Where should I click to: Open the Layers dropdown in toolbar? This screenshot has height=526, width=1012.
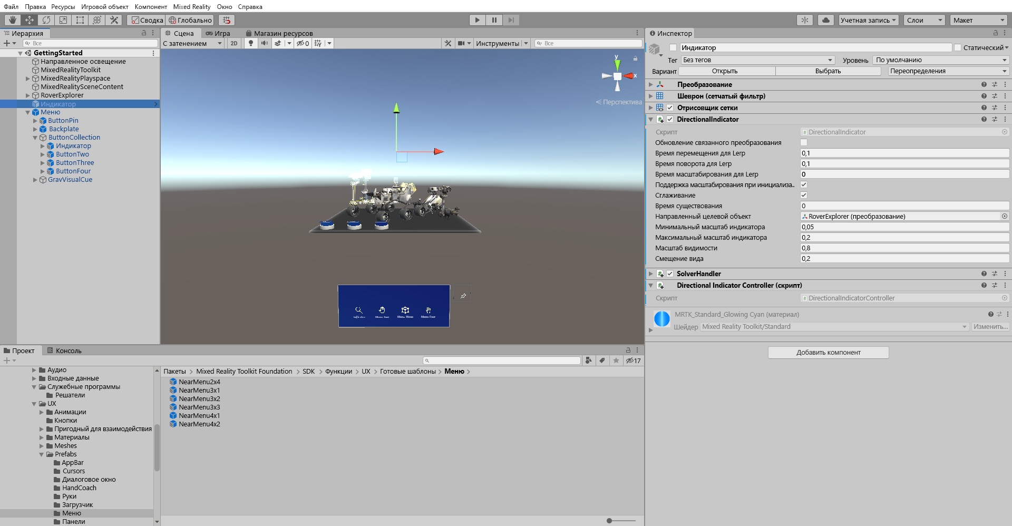click(925, 20)
